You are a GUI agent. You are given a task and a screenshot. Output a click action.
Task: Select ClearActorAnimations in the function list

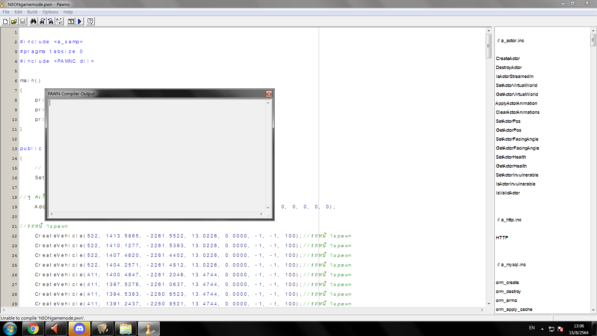pos(518,112)
